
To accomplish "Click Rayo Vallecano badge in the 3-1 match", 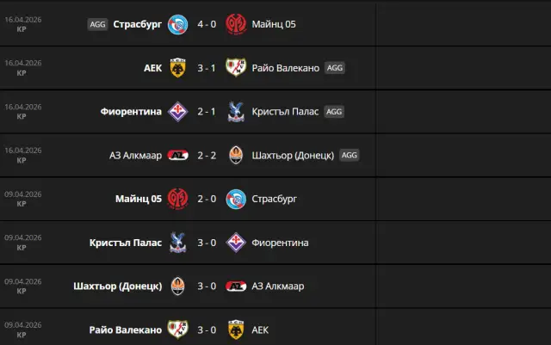I will pos(235,68).
